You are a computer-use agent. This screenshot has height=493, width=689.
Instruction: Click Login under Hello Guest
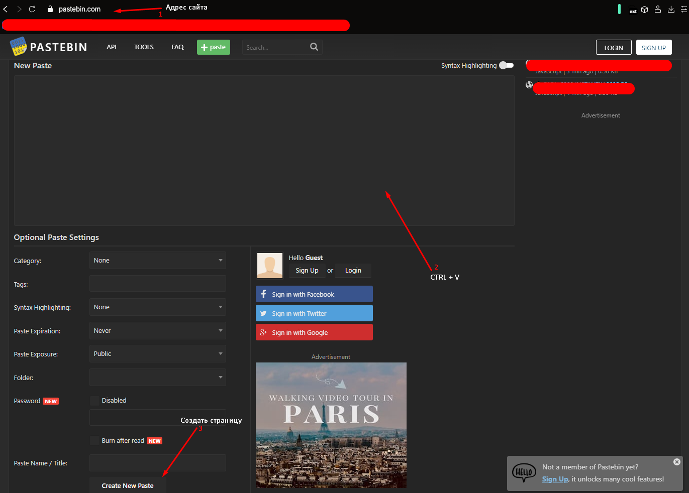[353, 271]
